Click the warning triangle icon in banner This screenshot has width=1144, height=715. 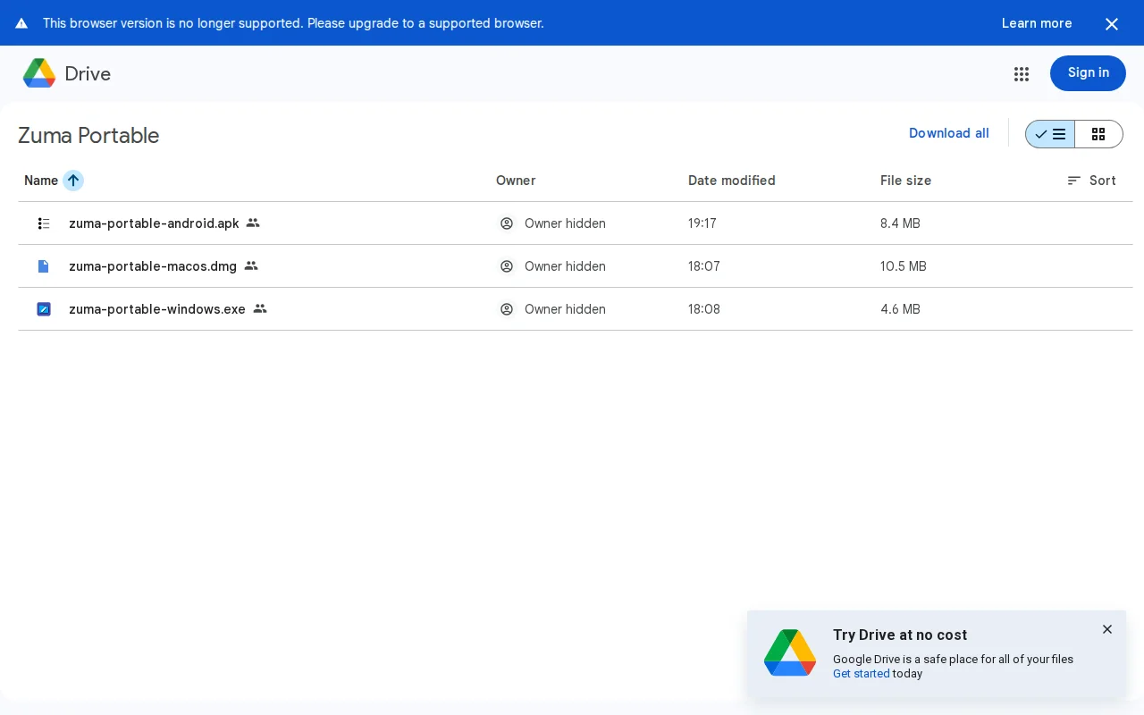pyautogui.click(x=21, y=23)
